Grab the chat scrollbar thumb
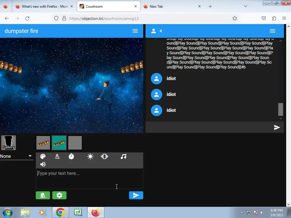 coord(280,109)
